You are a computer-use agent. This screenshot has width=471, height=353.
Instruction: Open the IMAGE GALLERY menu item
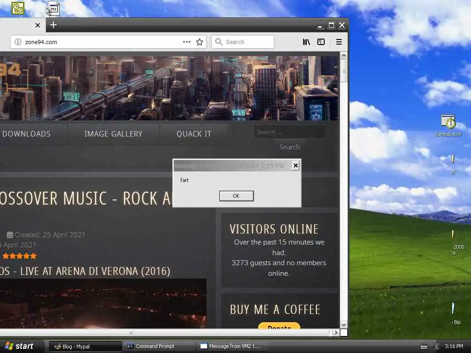coord(113,134)
